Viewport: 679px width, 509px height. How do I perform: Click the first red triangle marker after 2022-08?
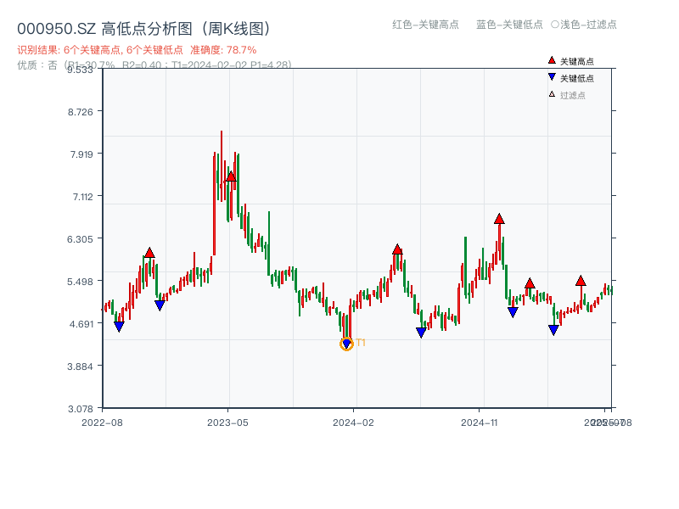point(149,252)
